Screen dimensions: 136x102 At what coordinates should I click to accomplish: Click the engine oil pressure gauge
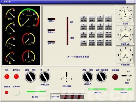[10, 28]
